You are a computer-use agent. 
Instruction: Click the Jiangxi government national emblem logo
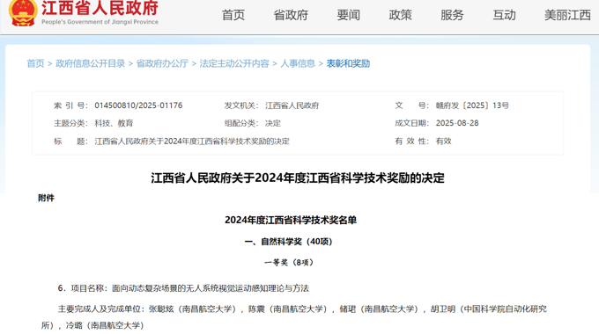point(23,12)
